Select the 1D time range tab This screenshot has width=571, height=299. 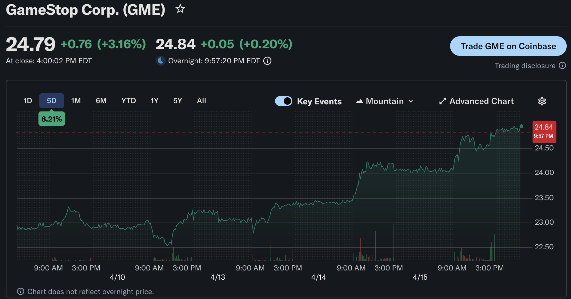[28, 101]
